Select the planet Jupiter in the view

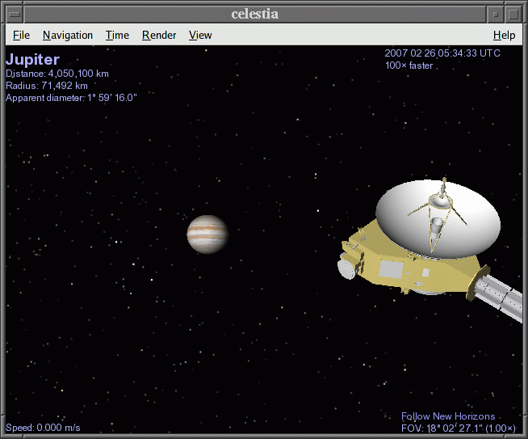tap(207, 234)
